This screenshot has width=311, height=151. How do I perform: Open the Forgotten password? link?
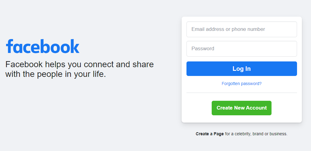[x=241, y=84]
